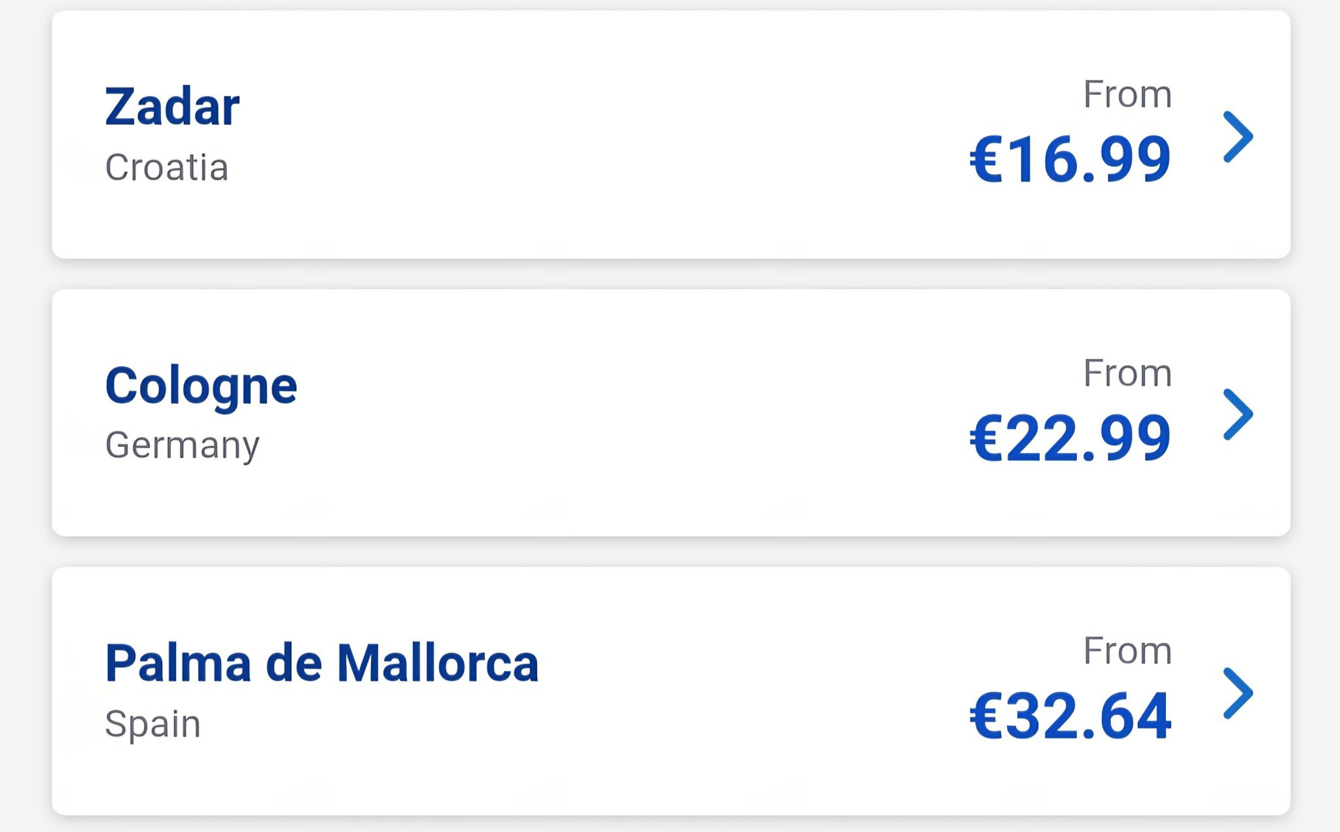
Task: Choose the Palma de Mallorca title
Action: point(321,664)
